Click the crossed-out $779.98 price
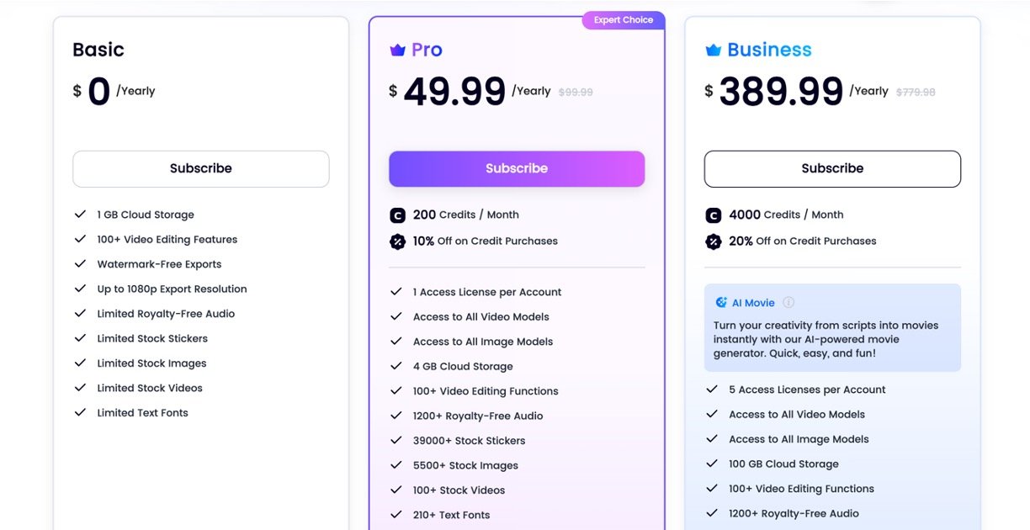1030x530 pixels. click(x=916, y=93)
